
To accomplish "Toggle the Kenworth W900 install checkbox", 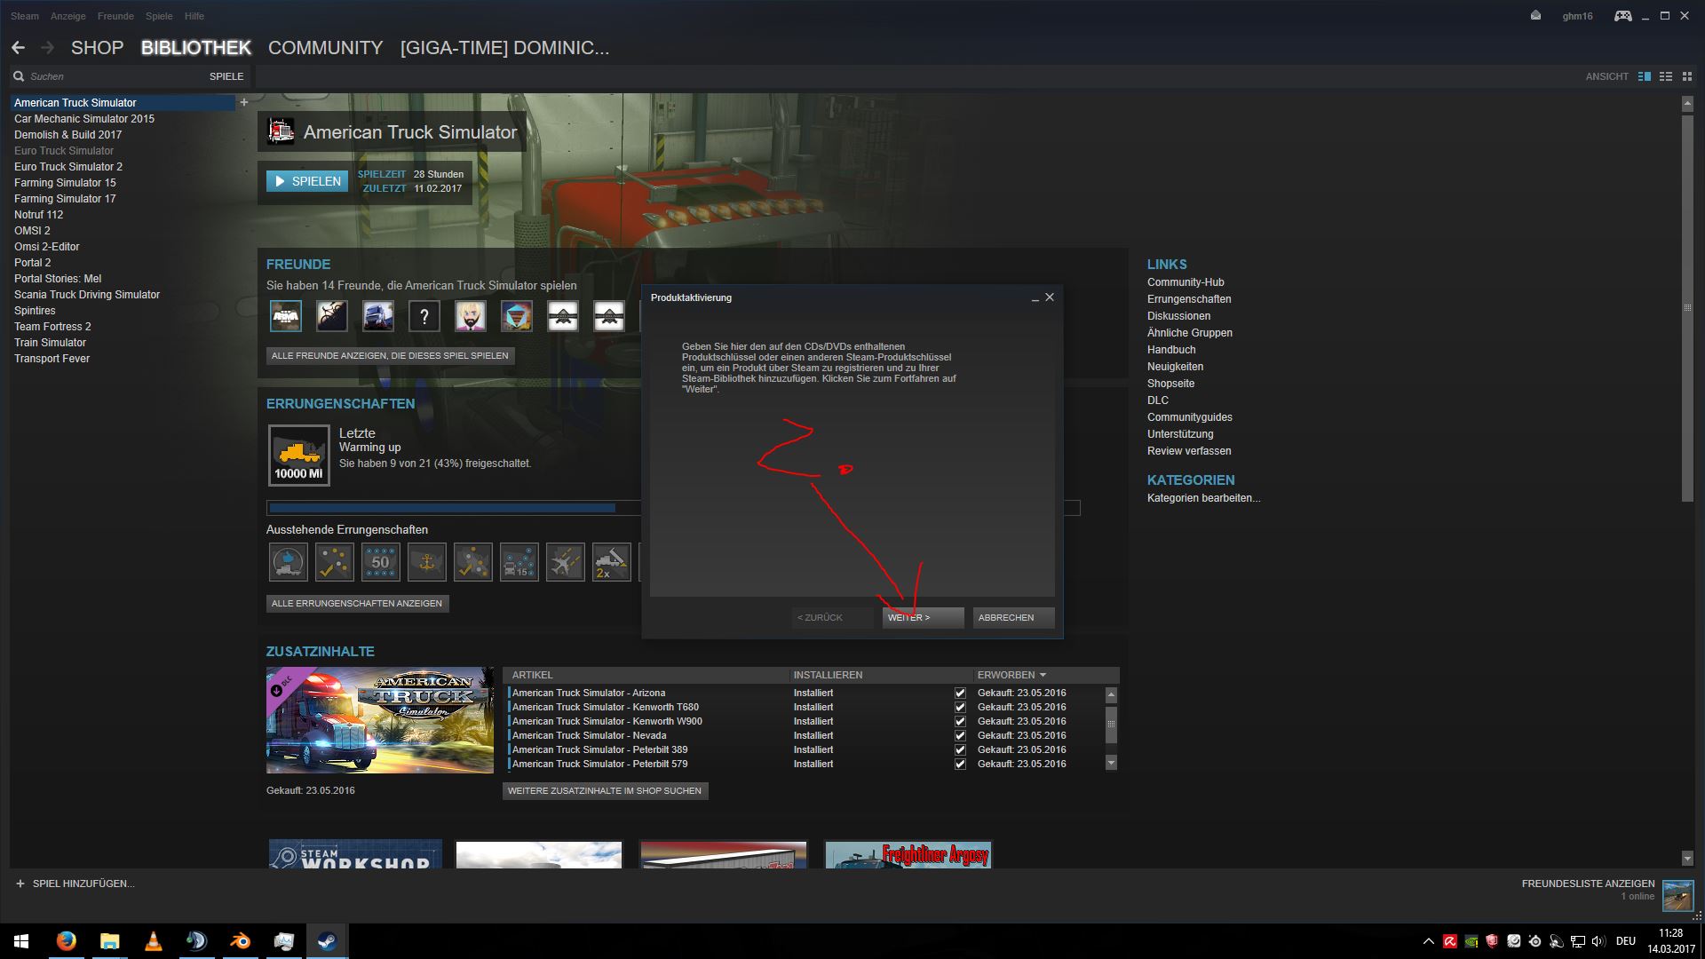I will click(960, 721).
